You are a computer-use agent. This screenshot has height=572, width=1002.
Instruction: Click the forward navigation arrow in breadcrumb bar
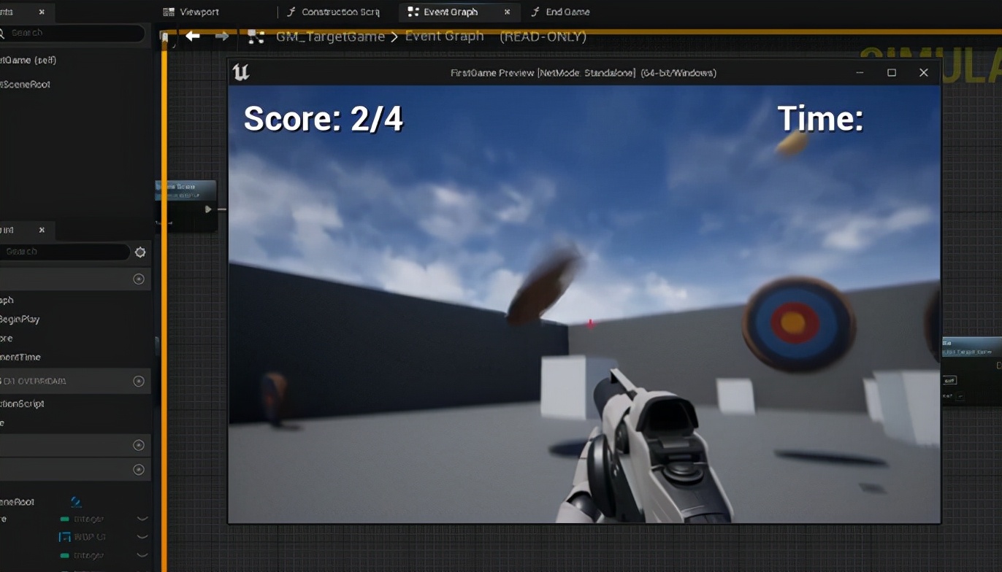tap(222, 36)
